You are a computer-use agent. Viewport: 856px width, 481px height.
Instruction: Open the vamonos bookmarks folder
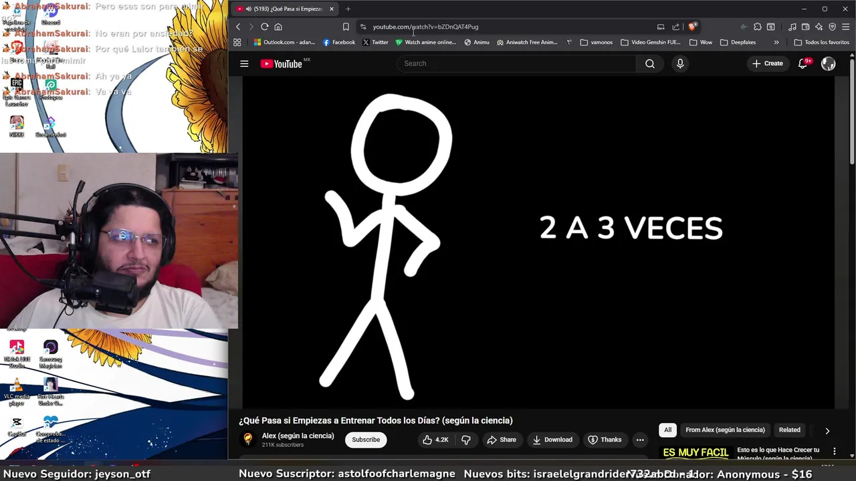(x=596, y=42)
